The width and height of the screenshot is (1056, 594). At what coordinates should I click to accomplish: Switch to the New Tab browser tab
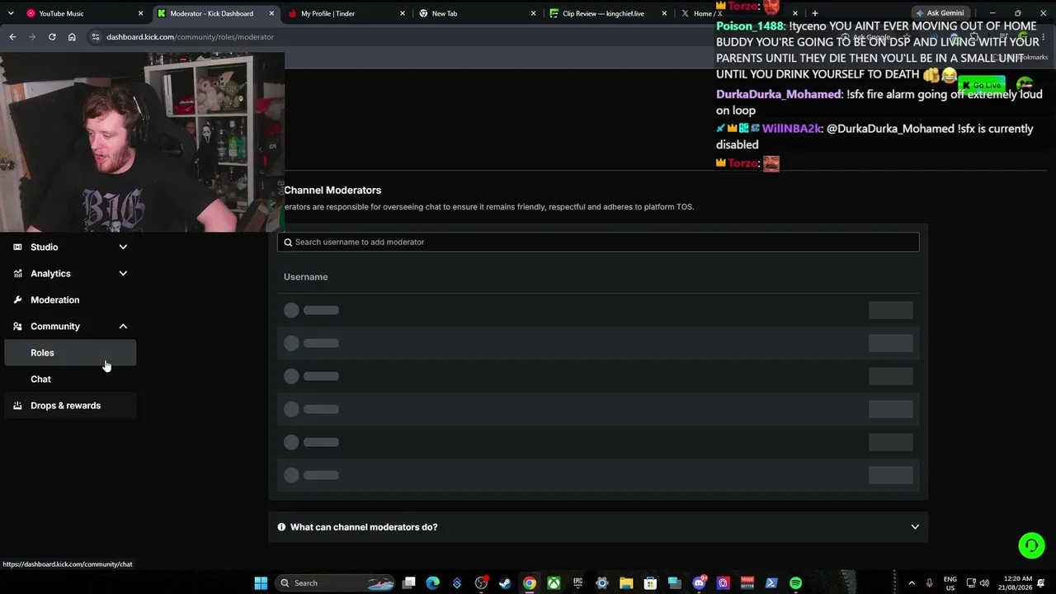tap(478, 13)
